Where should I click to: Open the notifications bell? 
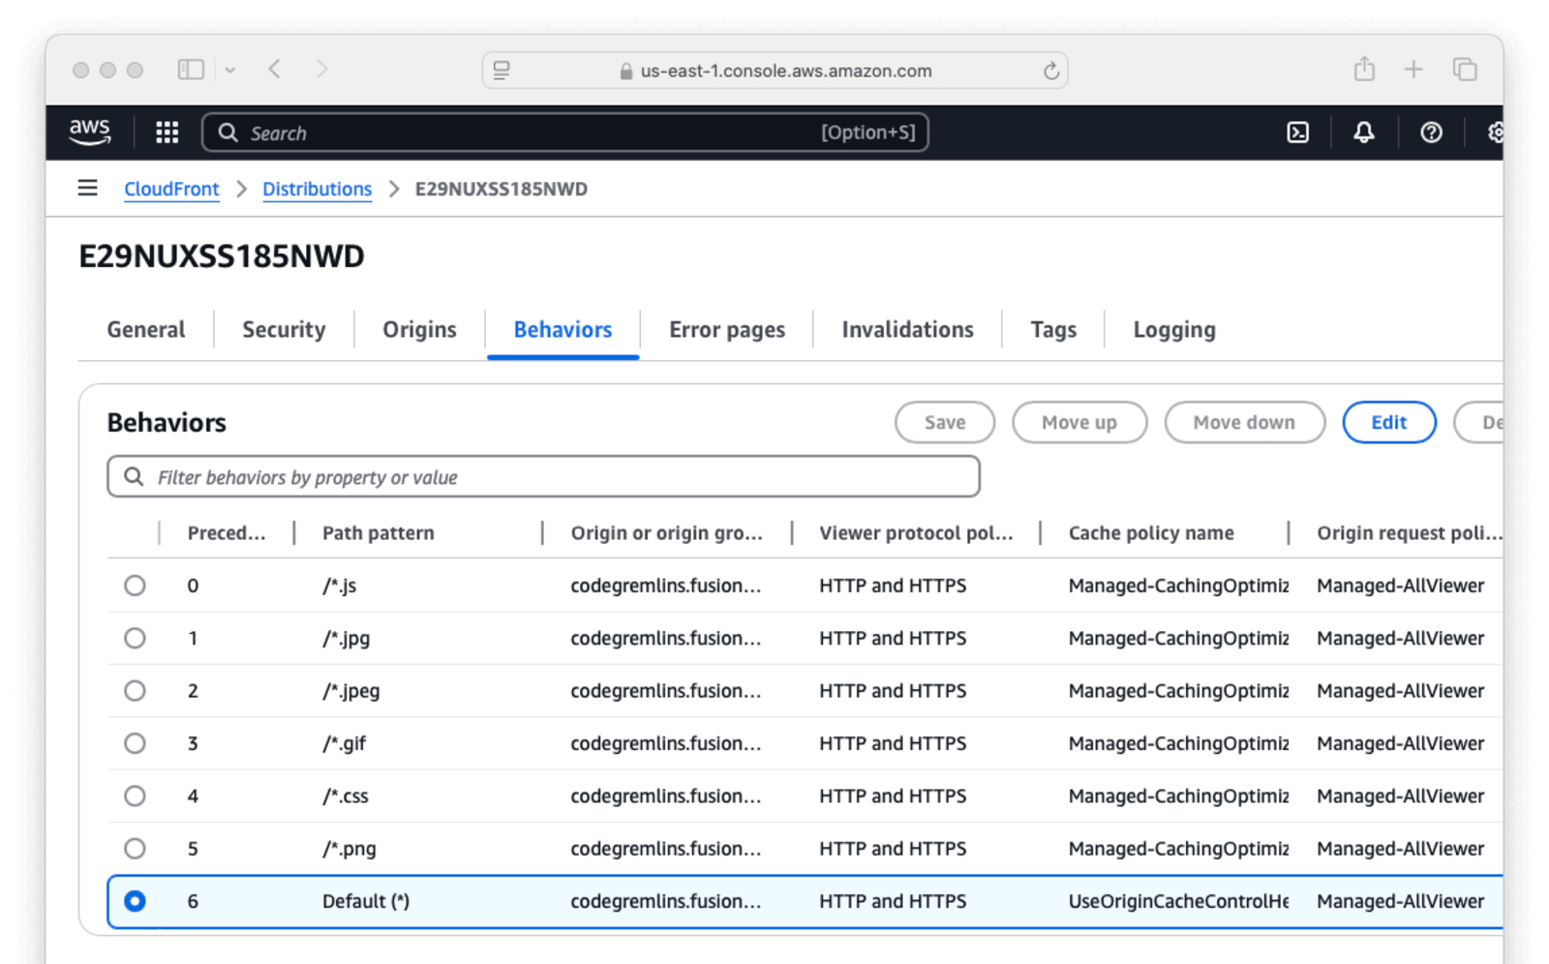1364,132
